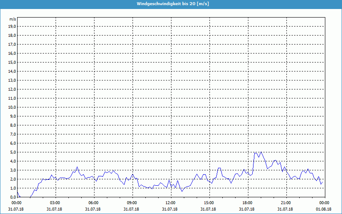
Task: Click the 21:00 time axis label
Action: point(286,203)
